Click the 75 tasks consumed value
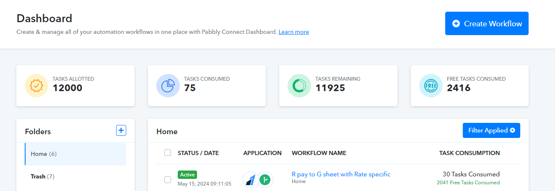The height and width of the screenshot is (191, 555). pos(190,88)
